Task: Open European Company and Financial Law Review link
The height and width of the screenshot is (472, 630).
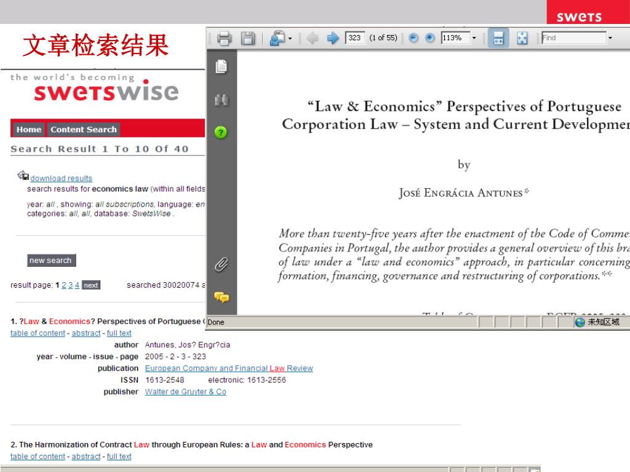Action: pyautogui.click(x=229, y=369)
